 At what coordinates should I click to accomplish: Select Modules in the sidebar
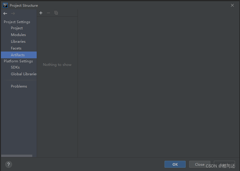coord(19,35)
